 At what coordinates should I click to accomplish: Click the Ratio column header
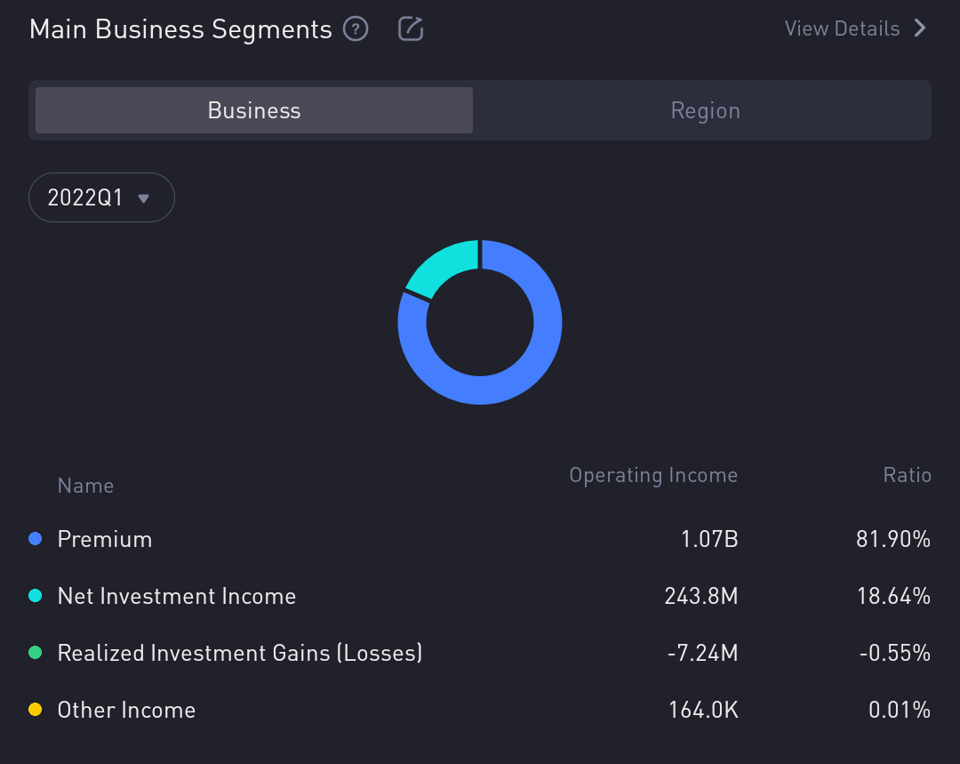907,475
